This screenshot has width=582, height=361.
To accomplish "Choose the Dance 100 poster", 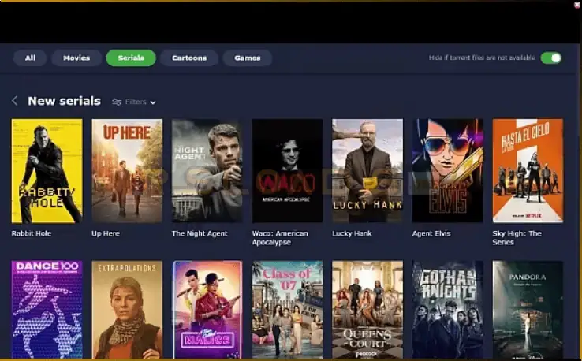I will click(47, 310).
